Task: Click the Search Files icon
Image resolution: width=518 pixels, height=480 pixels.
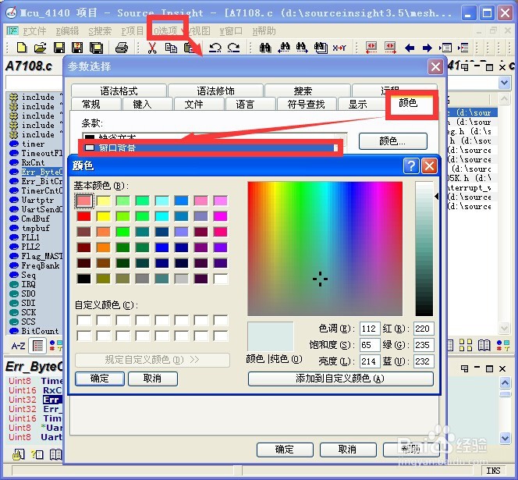Action: [321, 48]
